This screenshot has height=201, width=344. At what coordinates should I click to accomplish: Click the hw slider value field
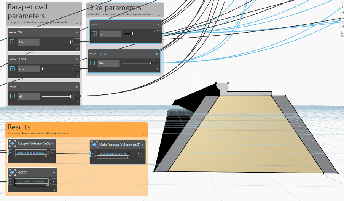[x=29, y=42]
